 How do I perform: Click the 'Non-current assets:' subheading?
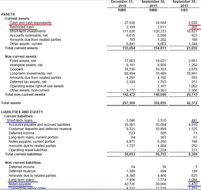(x=21, y=57)
